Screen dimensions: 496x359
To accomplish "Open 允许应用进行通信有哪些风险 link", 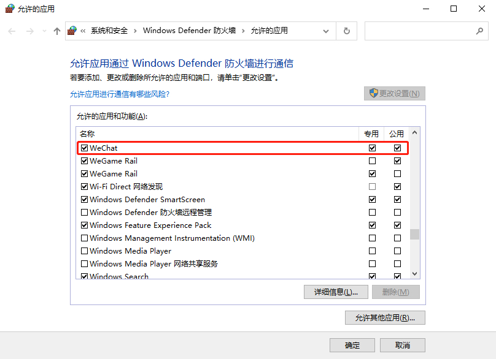I will 120,94.
